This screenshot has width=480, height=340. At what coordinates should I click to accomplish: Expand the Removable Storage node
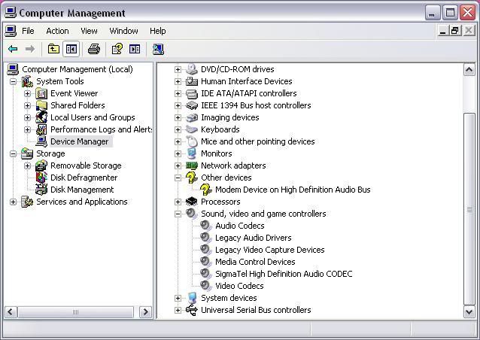pyautogui.click(x=28, y=166)
